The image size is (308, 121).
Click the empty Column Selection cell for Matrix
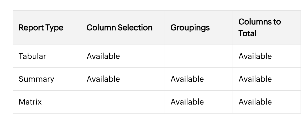click(x=123, y=102)
